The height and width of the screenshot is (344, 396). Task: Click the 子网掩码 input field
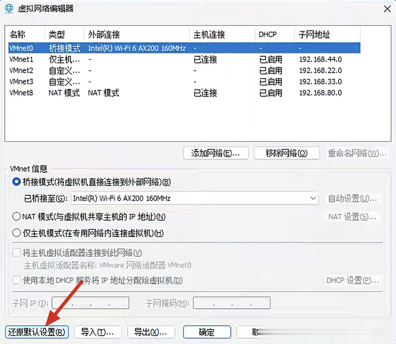pos(231,303)
